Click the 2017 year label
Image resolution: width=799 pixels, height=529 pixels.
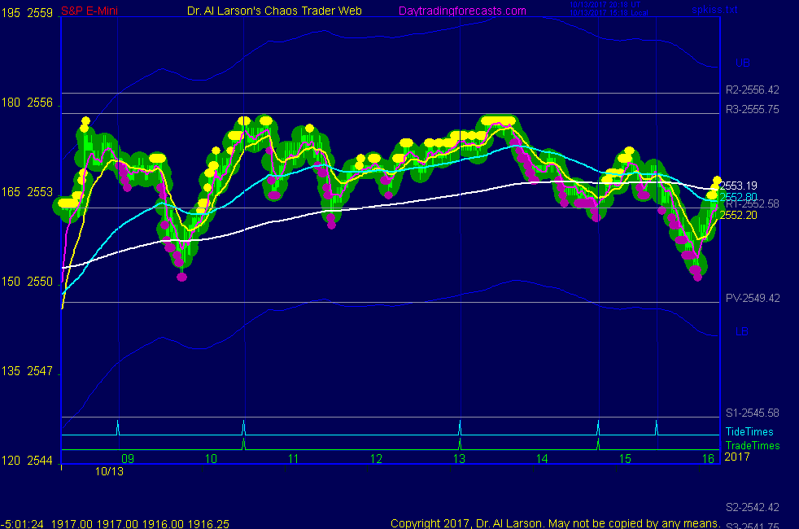pyautogui.click(x=737, y=457)
